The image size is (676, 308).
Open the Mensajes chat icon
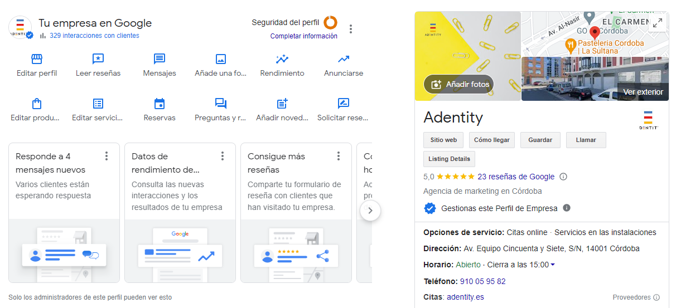point(160,59)
